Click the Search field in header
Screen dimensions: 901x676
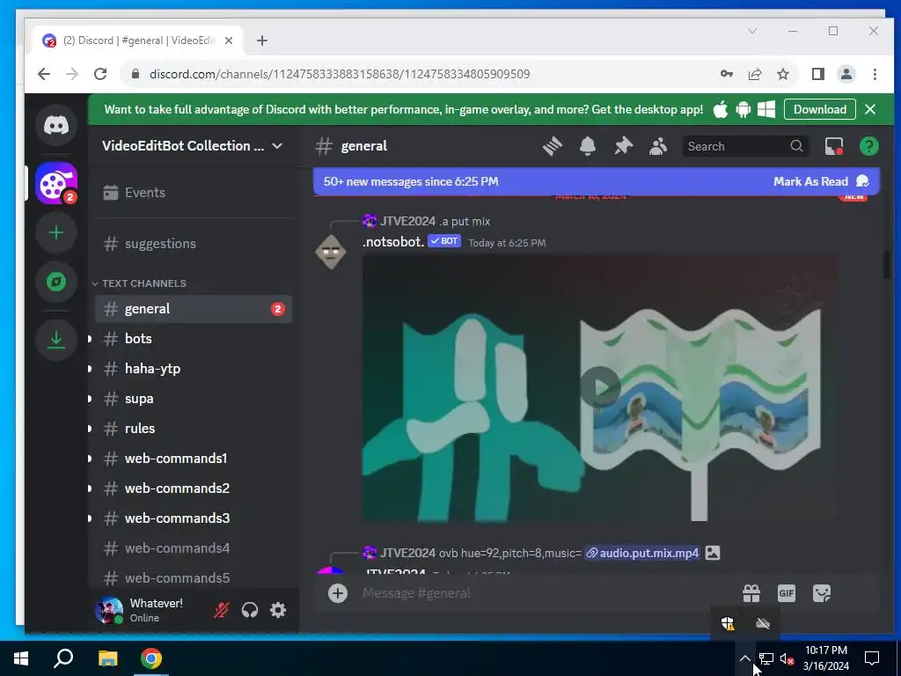tap(744, 147)
